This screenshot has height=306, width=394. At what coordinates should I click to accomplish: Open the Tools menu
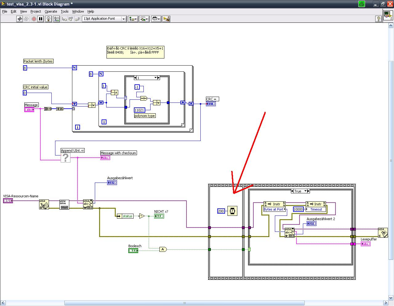pos(65,11)
